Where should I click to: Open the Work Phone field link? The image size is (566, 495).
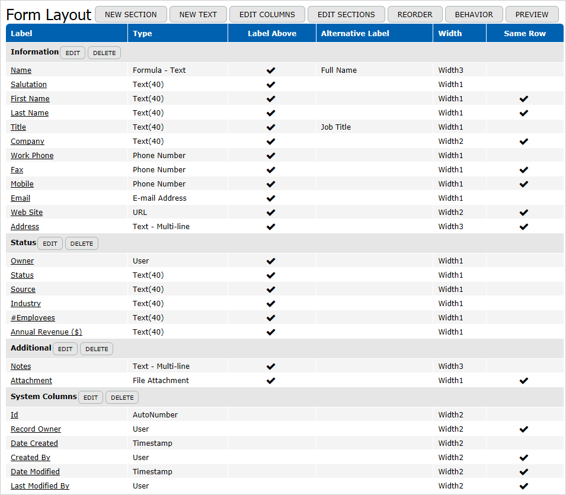pyautogui.click(x=32, y=156)
